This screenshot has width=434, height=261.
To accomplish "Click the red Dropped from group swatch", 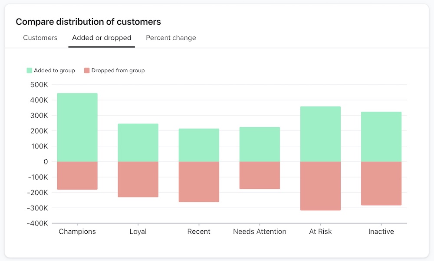I will [88, 70].
